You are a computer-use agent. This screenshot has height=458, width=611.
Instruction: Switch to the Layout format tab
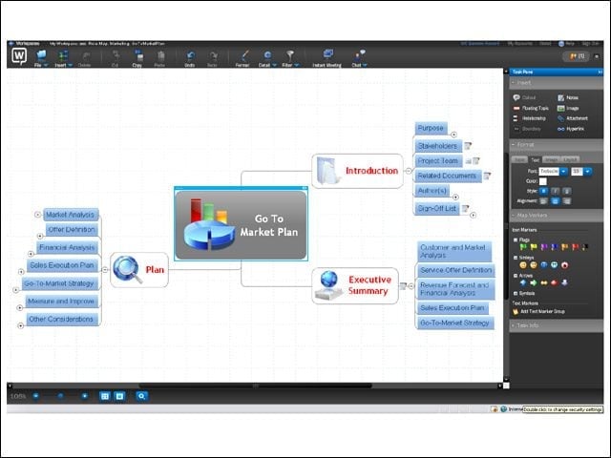(x=570, y=159)
